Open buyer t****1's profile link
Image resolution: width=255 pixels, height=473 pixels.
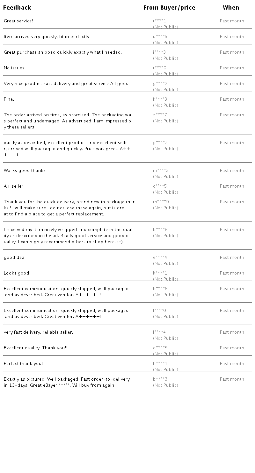pos(160,21)
